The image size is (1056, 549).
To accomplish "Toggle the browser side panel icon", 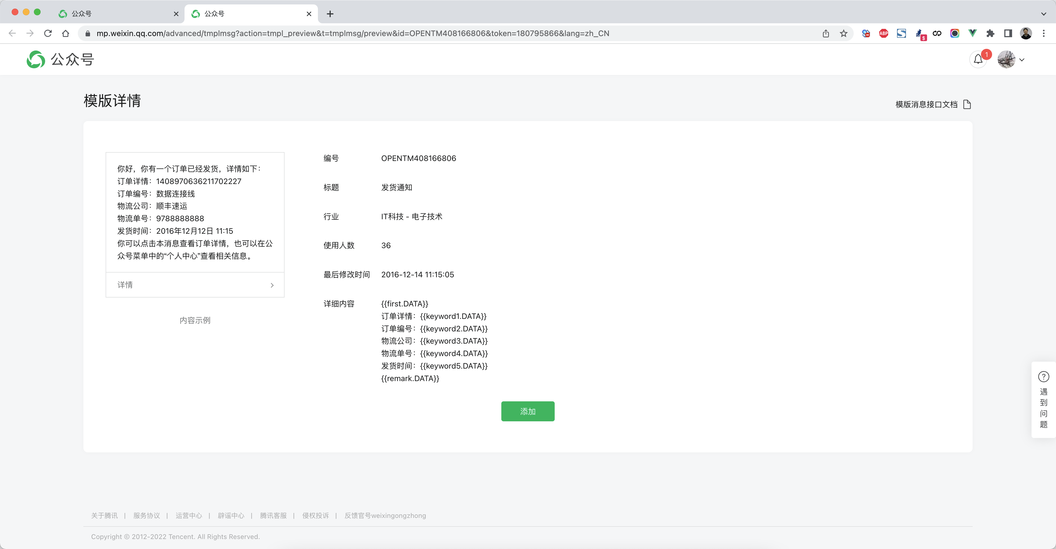I will (1008, 34).
